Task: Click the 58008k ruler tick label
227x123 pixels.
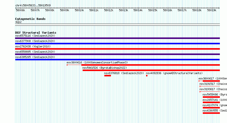Action: click(x=50, y=10)
